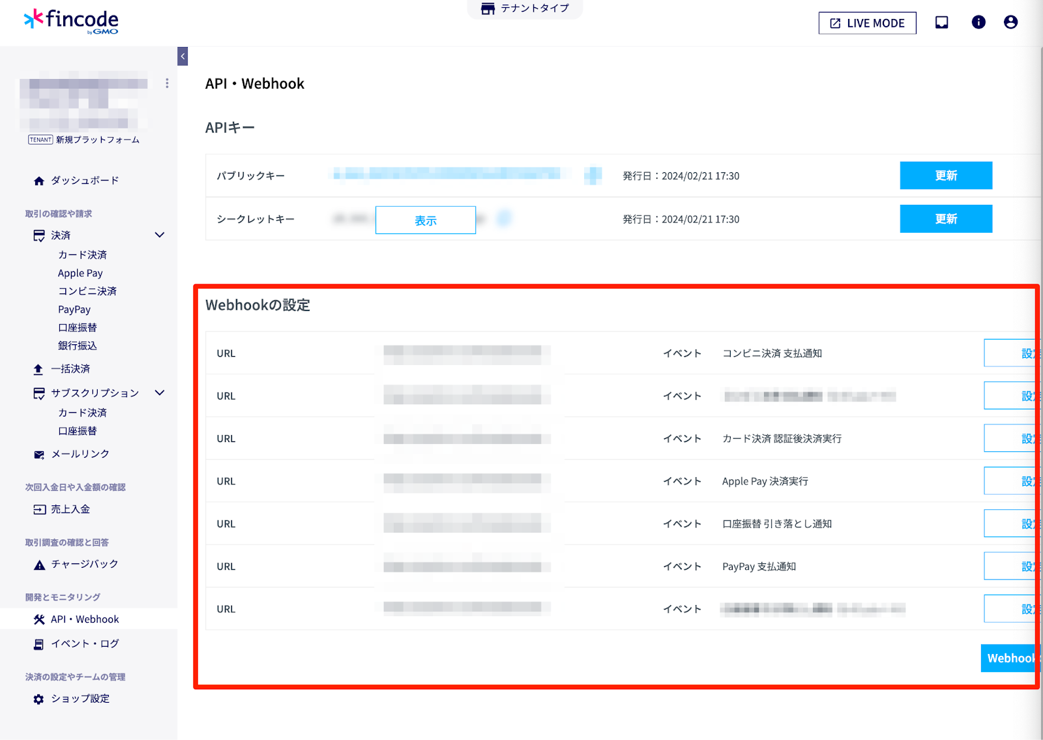Open 売上入金 in sidebar
This screenshot has width=1043, height=740.
(x=70, y=509)
